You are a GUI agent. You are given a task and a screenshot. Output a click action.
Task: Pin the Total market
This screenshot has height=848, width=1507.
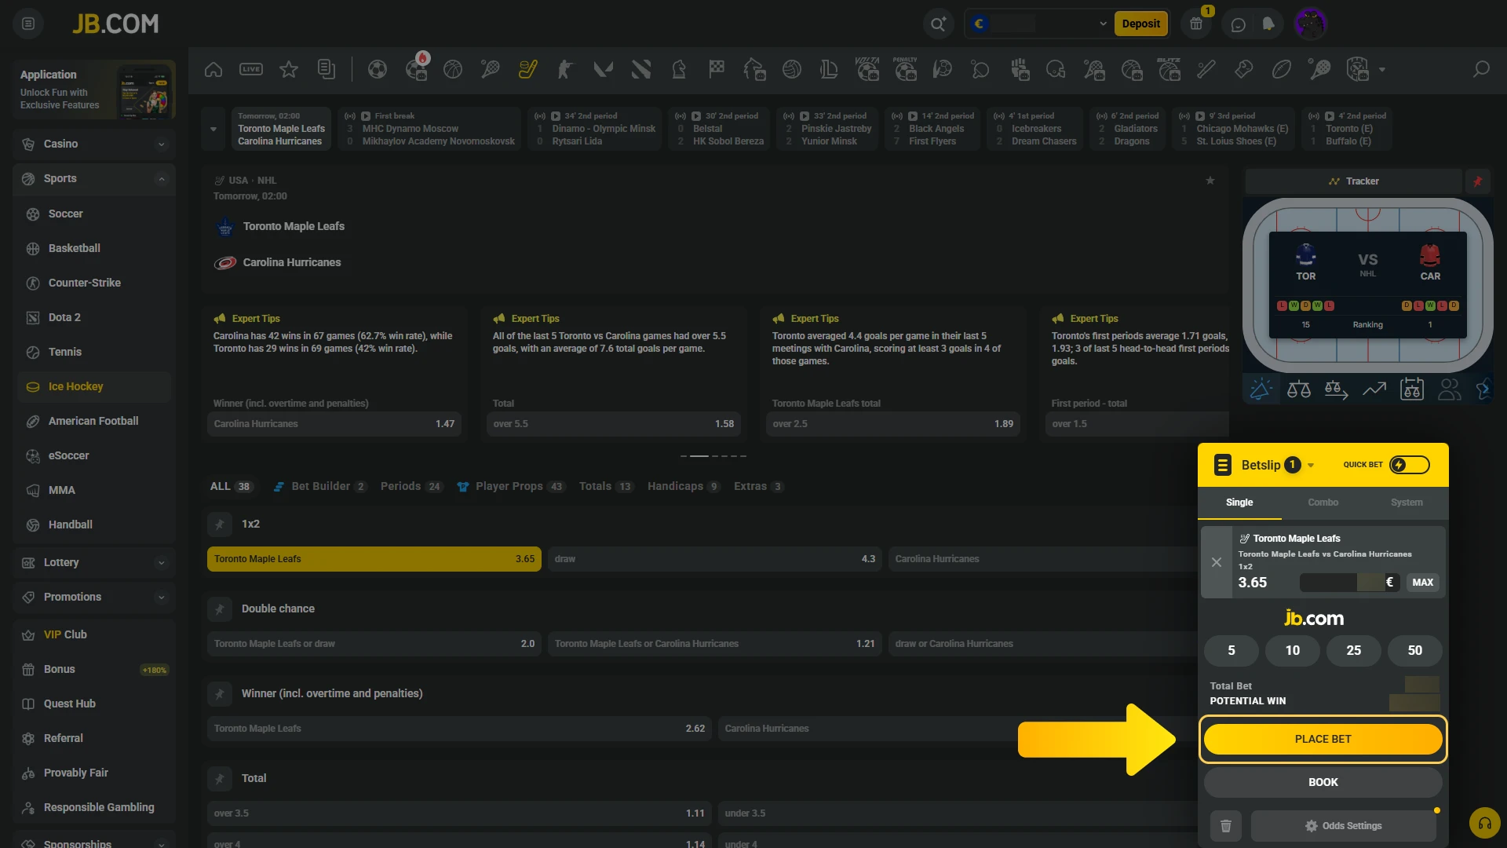pos(220,778)
